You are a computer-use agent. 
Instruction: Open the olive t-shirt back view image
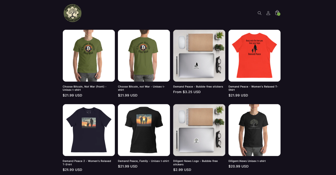point(144,56)
